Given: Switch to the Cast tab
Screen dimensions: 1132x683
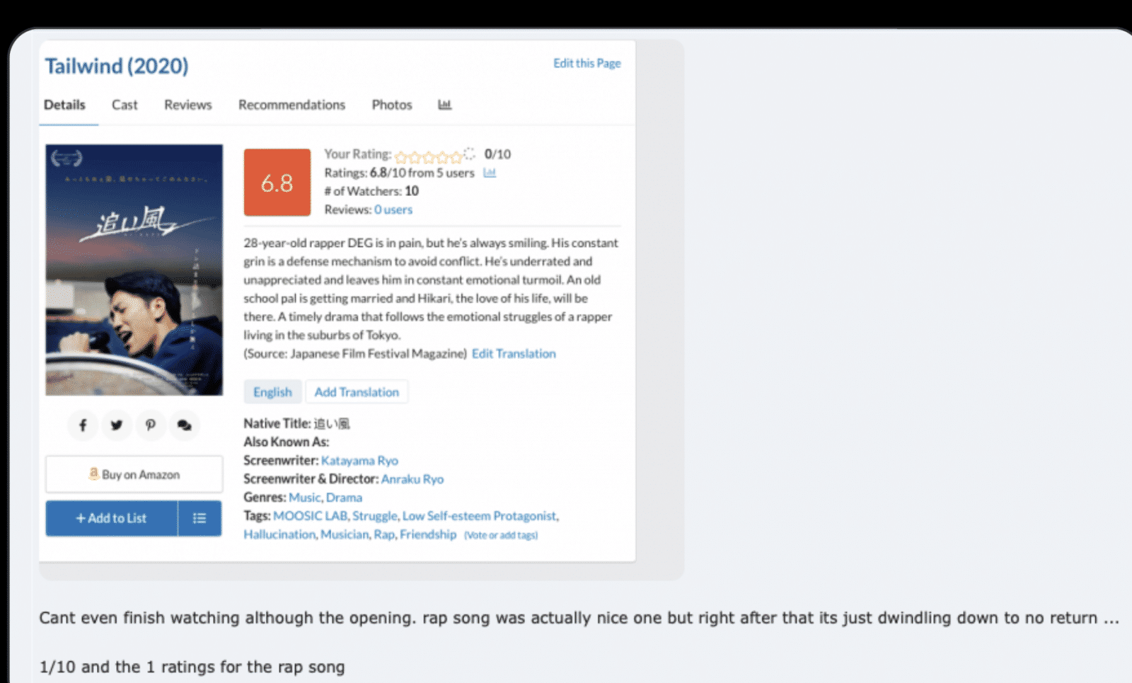Looking at the screenshot, I should tap(125, 105).
